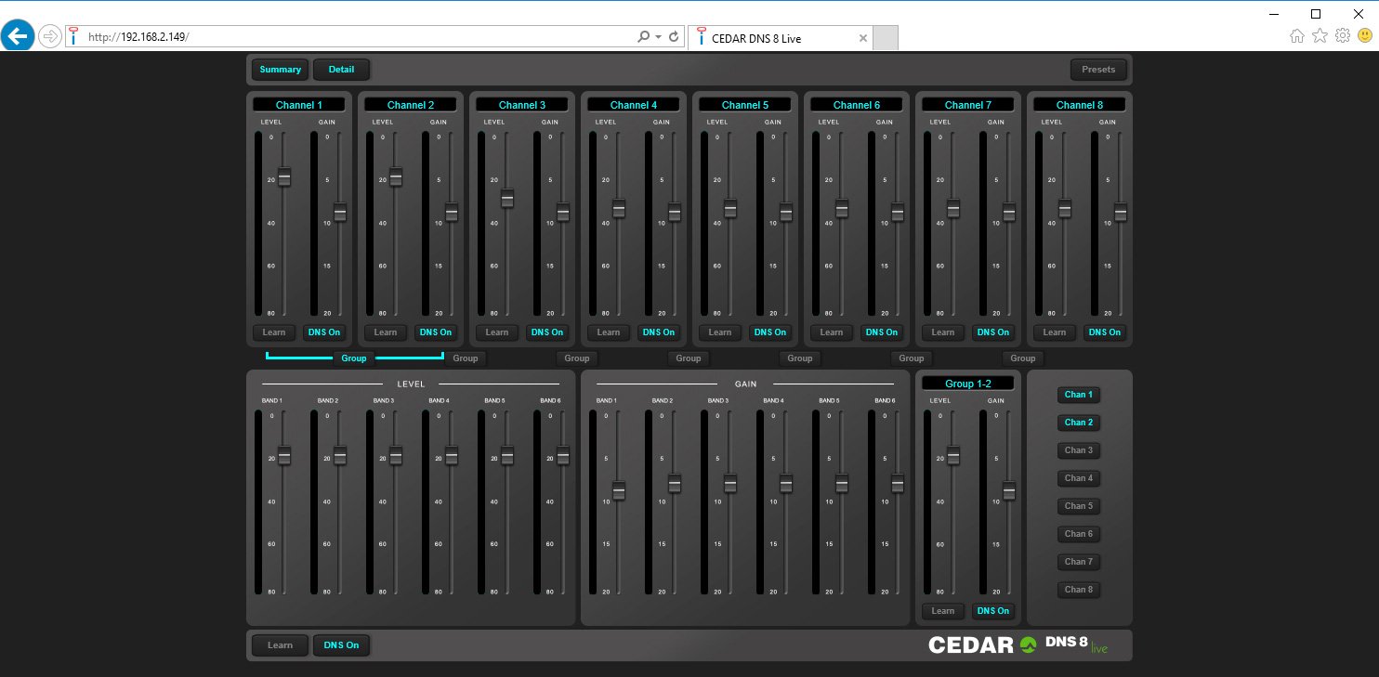Click Learn in the Group 1-2 panel
This screenshot has height=677, width=1379.
click(x=943, y=611)
